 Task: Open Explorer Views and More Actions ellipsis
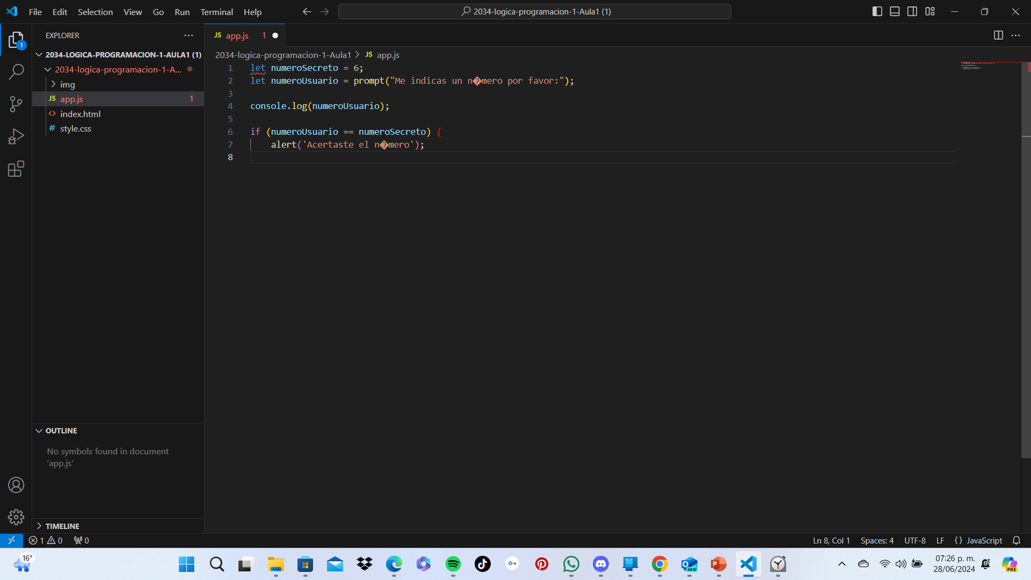click(188, 35)
